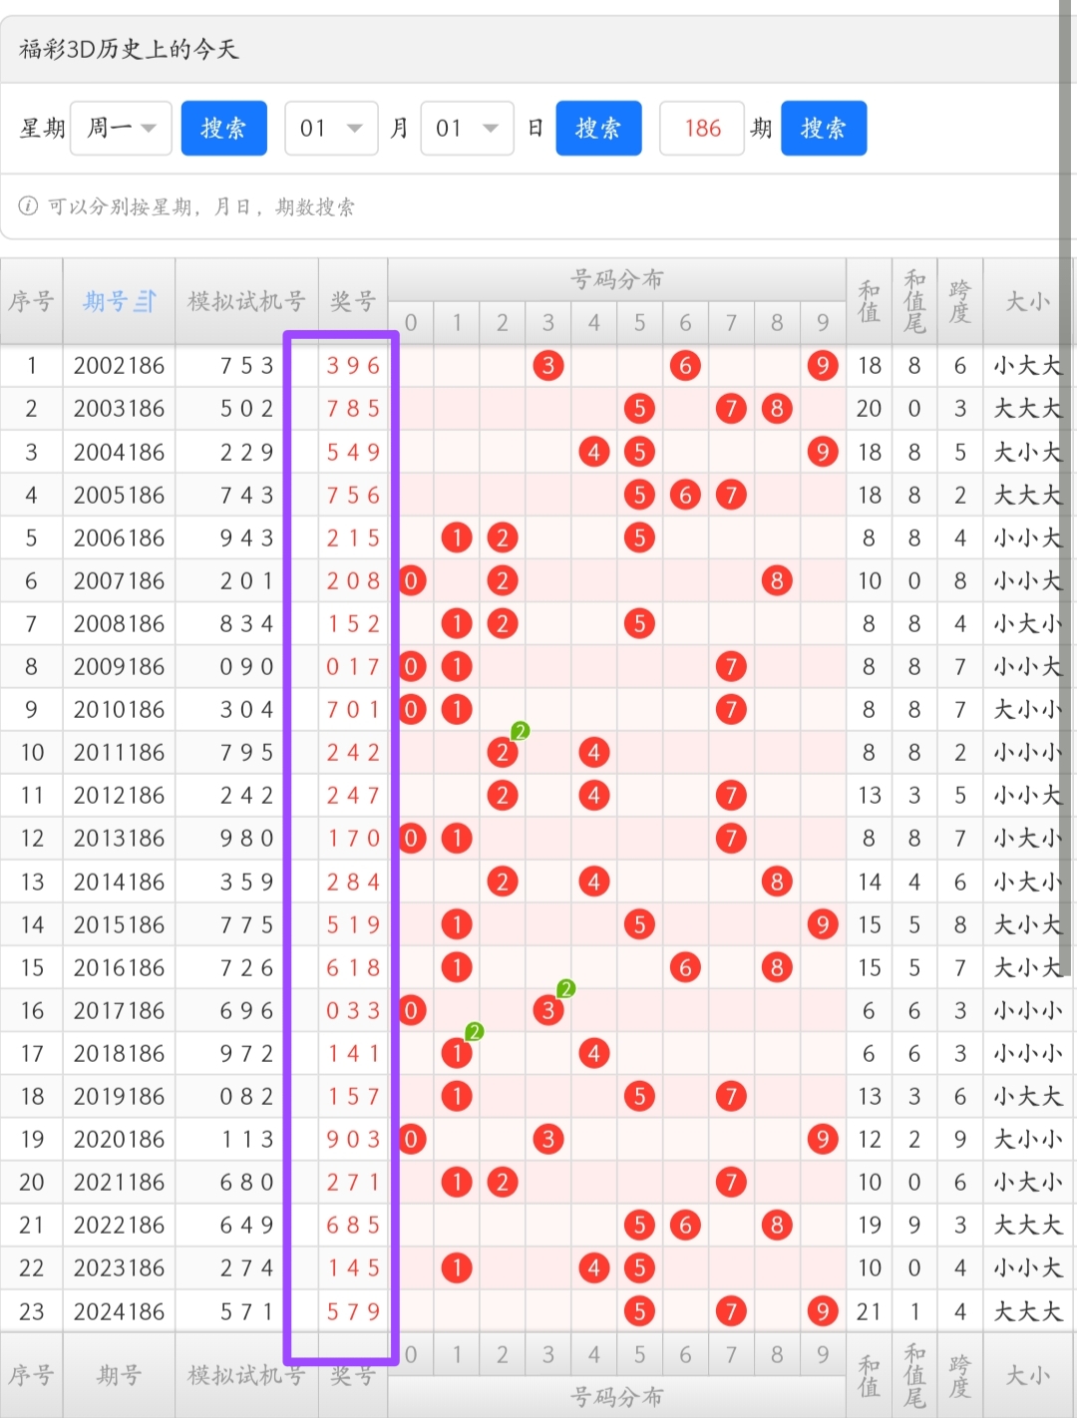Select issue number 2004186
The width and height of the screenshot is (1077, 1418).
coord(119,453)
